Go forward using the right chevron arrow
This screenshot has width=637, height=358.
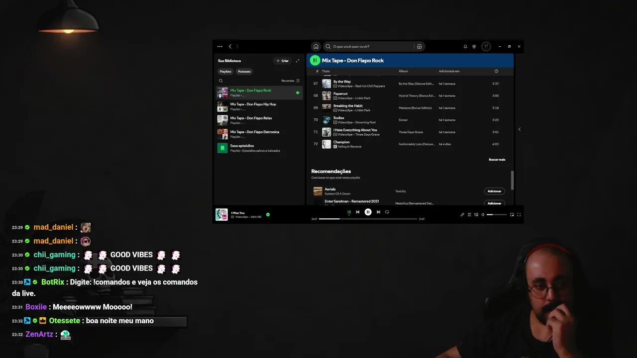coord(237,46)
